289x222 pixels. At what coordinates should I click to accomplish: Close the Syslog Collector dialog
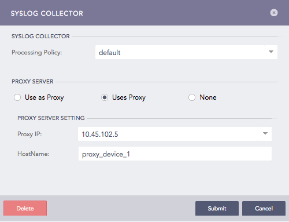coord(274,13)
